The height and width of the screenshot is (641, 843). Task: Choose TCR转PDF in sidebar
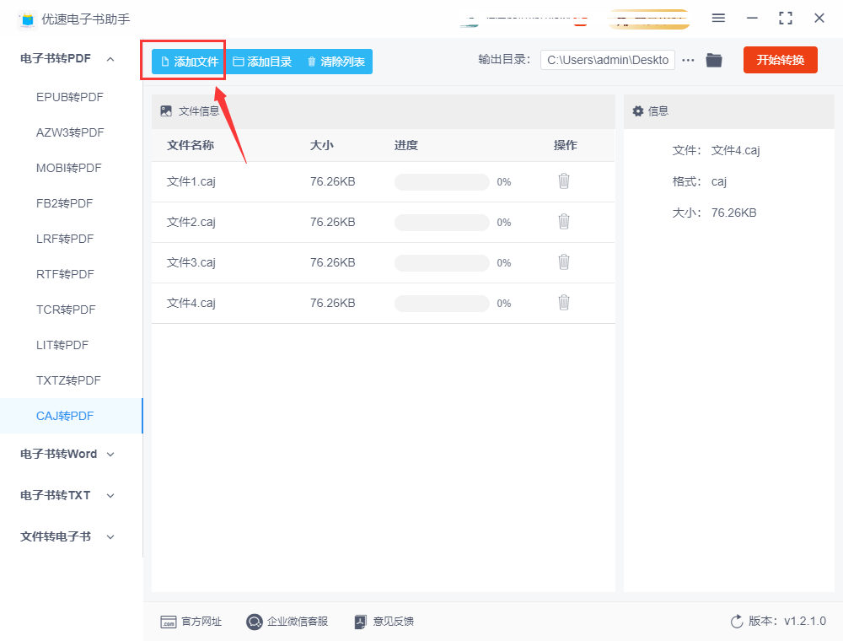(x=66, y=310)
